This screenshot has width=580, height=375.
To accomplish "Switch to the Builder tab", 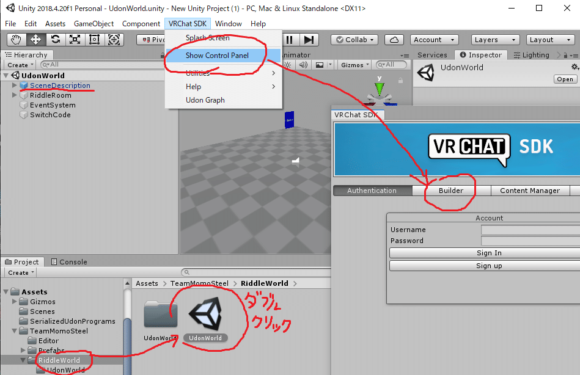I will tap(451, 191).
